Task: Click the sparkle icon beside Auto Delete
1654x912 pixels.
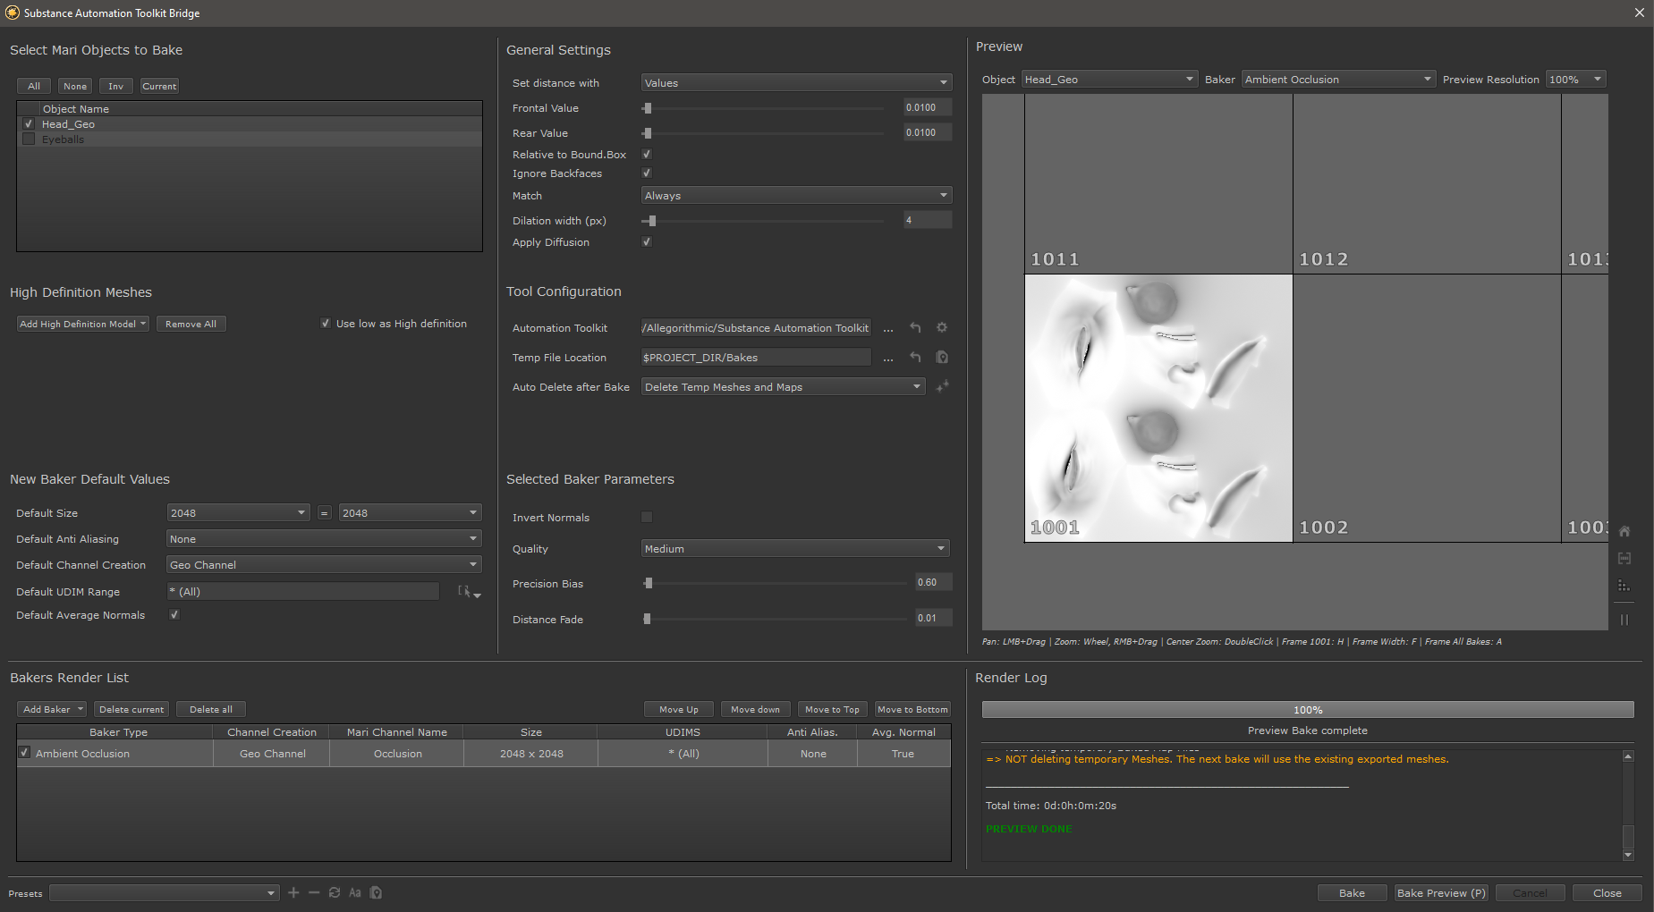Action: pyautogui.click(x=942, y=386)
